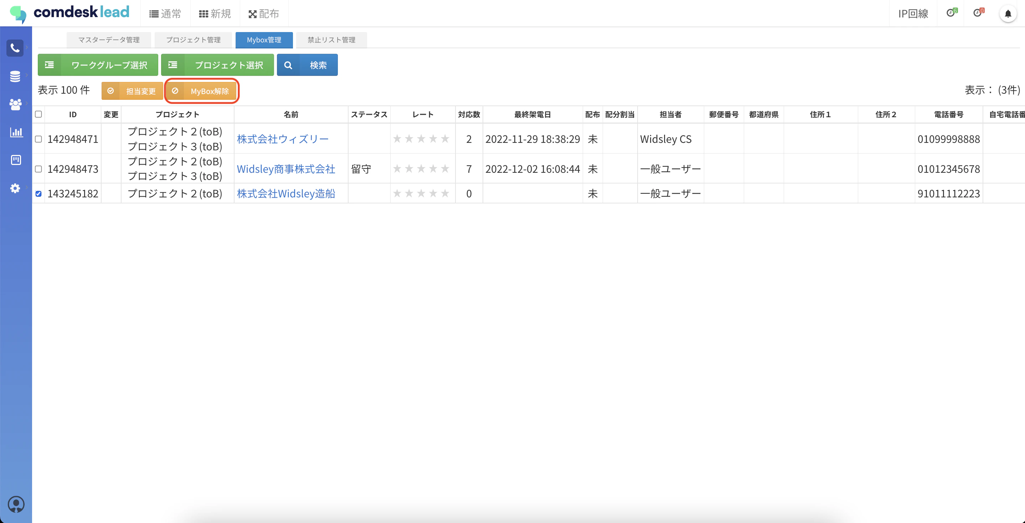Viewport: 1025px width, 523px height.
Task: Open the phone icon in the sidebar
Action: coord(15,48)
